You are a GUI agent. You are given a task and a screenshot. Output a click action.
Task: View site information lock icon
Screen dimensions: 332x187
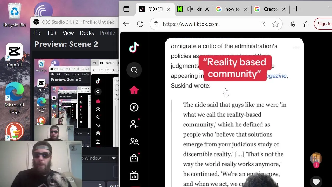point(156,24)
